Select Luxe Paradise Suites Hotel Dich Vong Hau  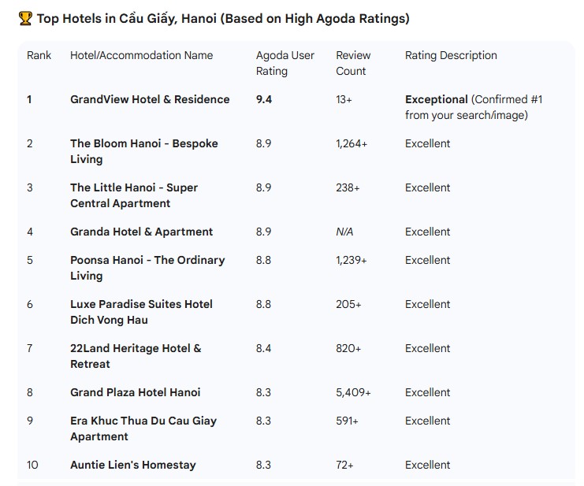141,312
